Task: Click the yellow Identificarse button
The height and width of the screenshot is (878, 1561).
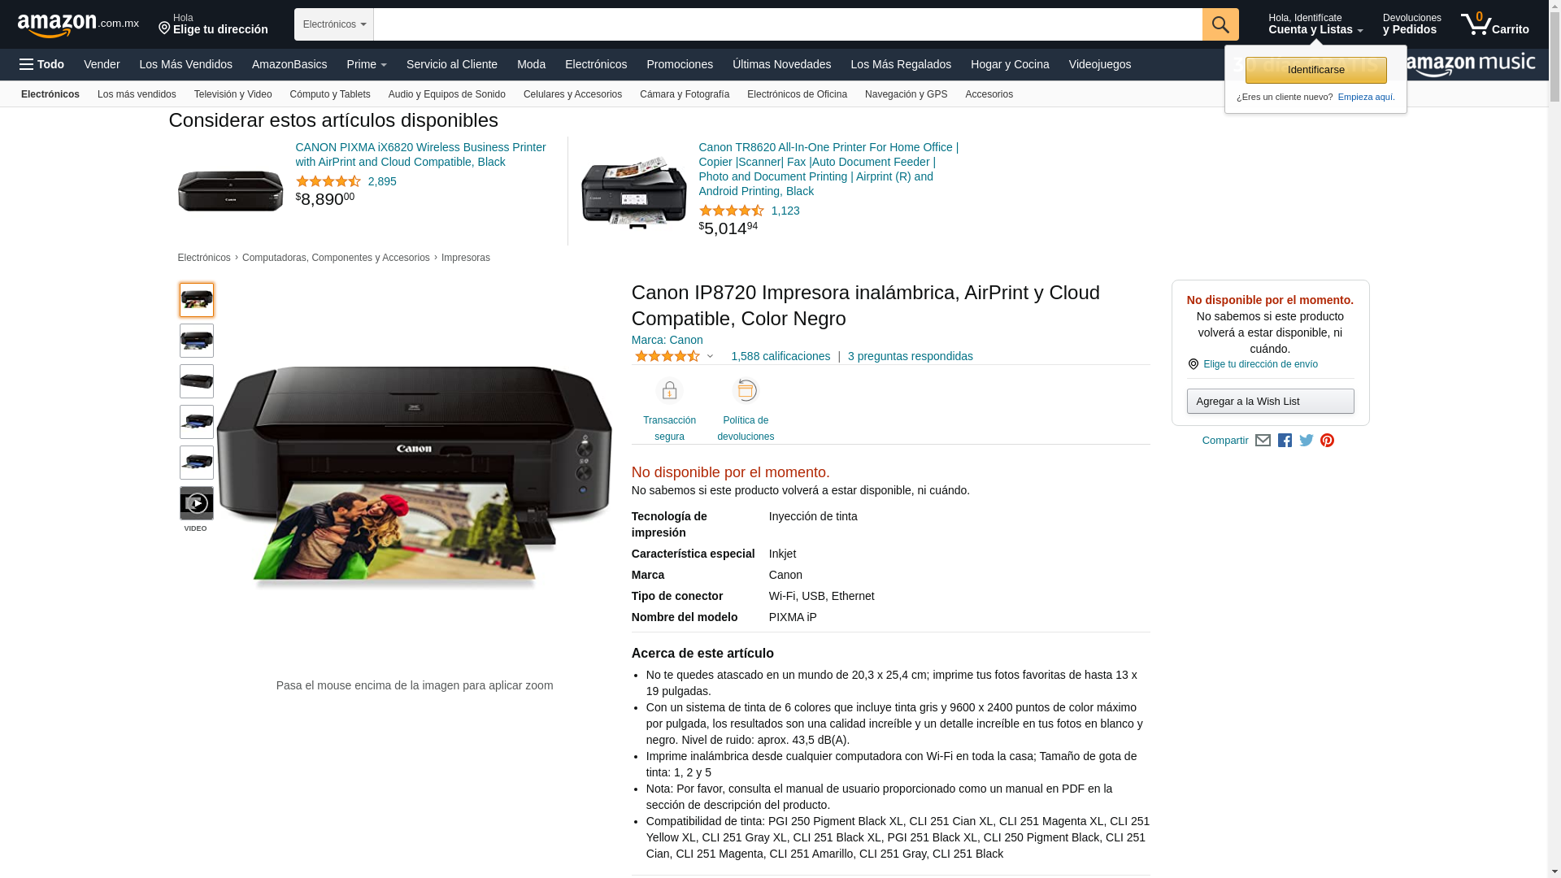Action: tap(1316, 70)
